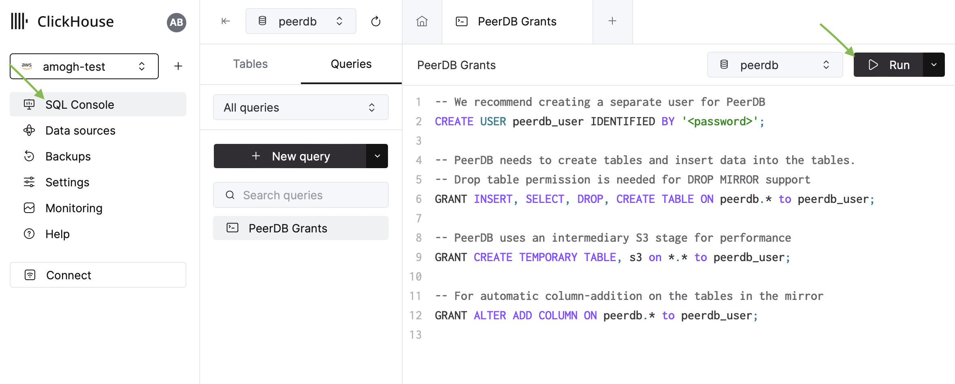This screenshot has height=384, width=955.
Task: Run the query
Action: pos(889,65)
